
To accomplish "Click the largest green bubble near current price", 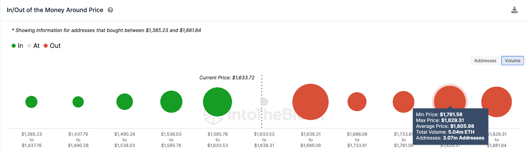I will pos(217,102).
